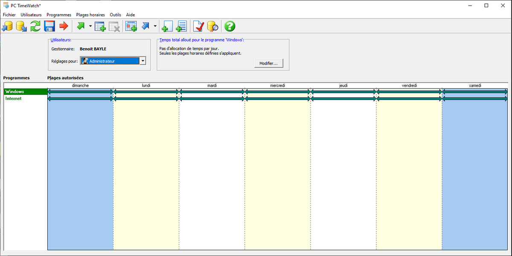Click the Plages autorisées heading

(65, 78)
